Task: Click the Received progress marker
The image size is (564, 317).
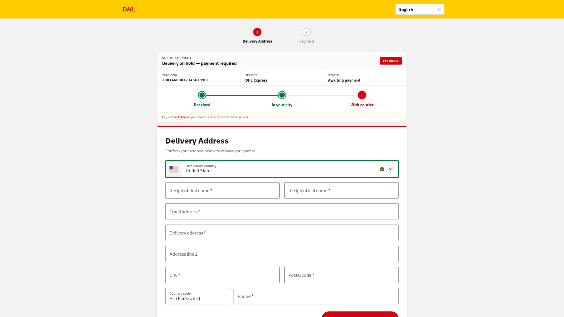Action: click(x=202, y=95)
